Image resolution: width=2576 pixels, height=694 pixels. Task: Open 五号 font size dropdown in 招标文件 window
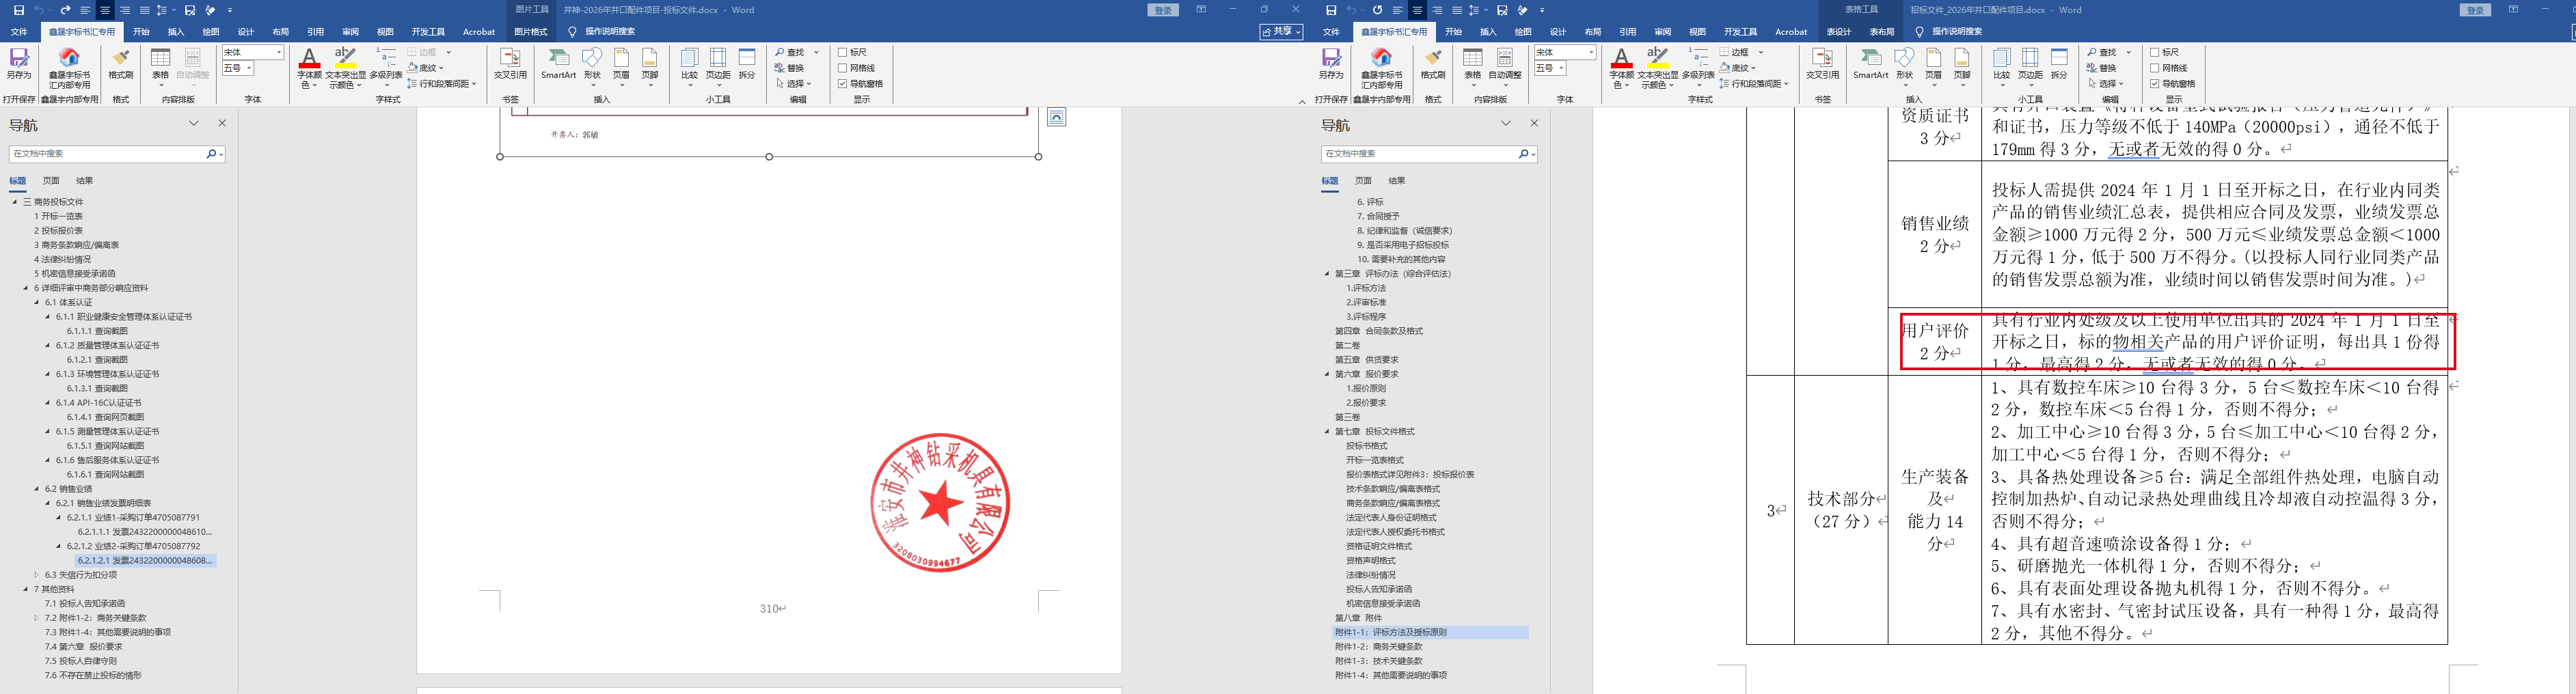point(1561,68)
